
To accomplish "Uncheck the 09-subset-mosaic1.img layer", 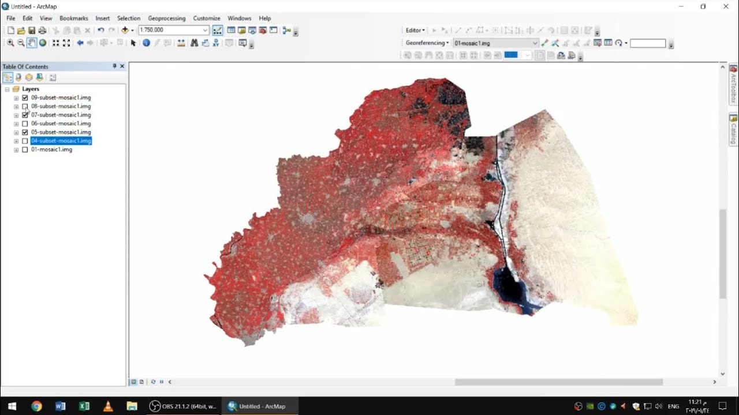I will 25,98.
